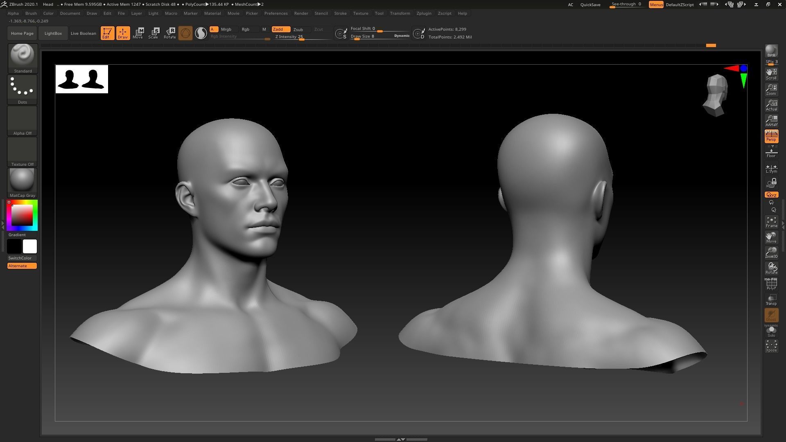Activate the Rotate tool in top shelf
This screenshot has width=786, height=442.
point(169,33)
